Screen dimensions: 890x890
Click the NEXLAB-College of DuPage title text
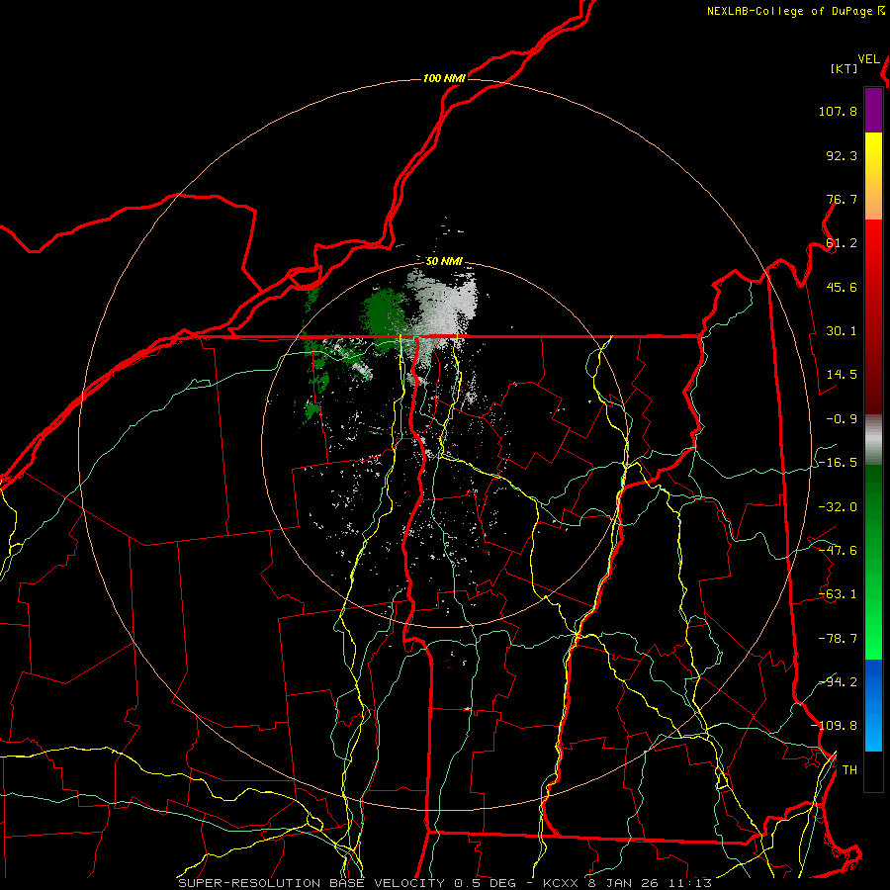(x=789, y=11)
